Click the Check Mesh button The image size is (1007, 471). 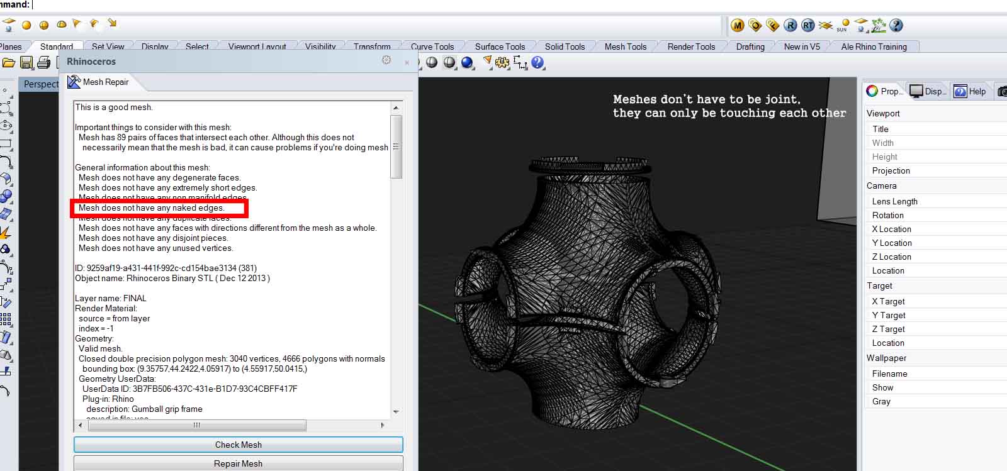point(238,445)
